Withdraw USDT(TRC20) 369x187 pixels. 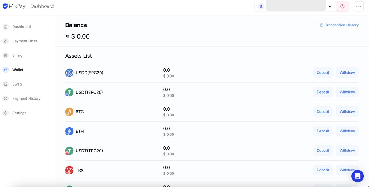[347, 151]
